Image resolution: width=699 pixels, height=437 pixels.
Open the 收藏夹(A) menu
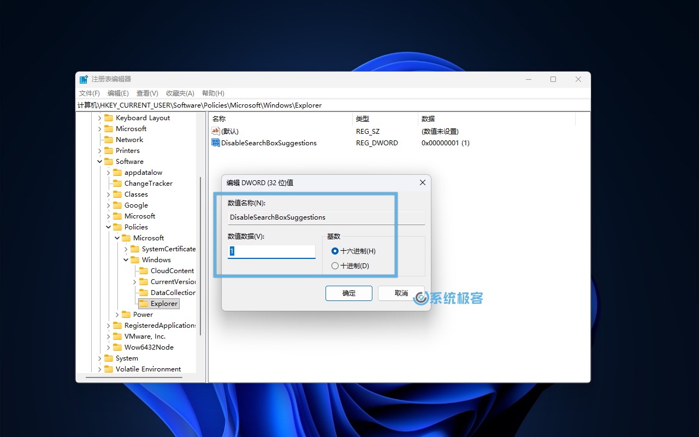[x=180, y=93]
